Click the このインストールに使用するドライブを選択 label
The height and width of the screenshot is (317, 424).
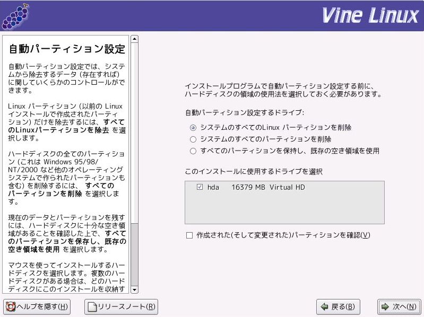tap(253, 171)
